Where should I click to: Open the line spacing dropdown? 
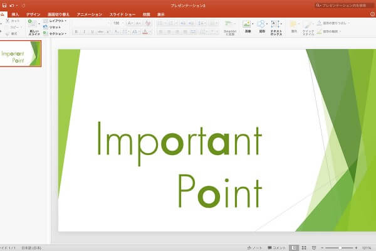201,23
